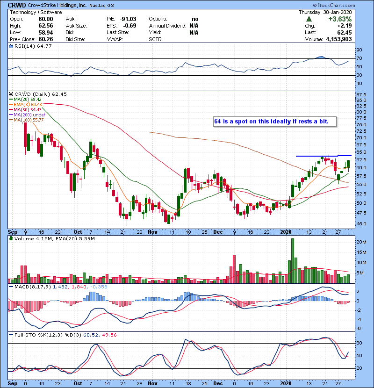The image size is (374, 388).
Task: Click the RSI 70 level axis label
Action: pos(359,58)
